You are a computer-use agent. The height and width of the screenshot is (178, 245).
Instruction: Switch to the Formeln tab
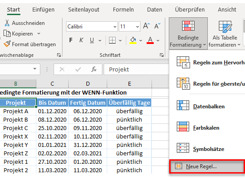point(123,10)
